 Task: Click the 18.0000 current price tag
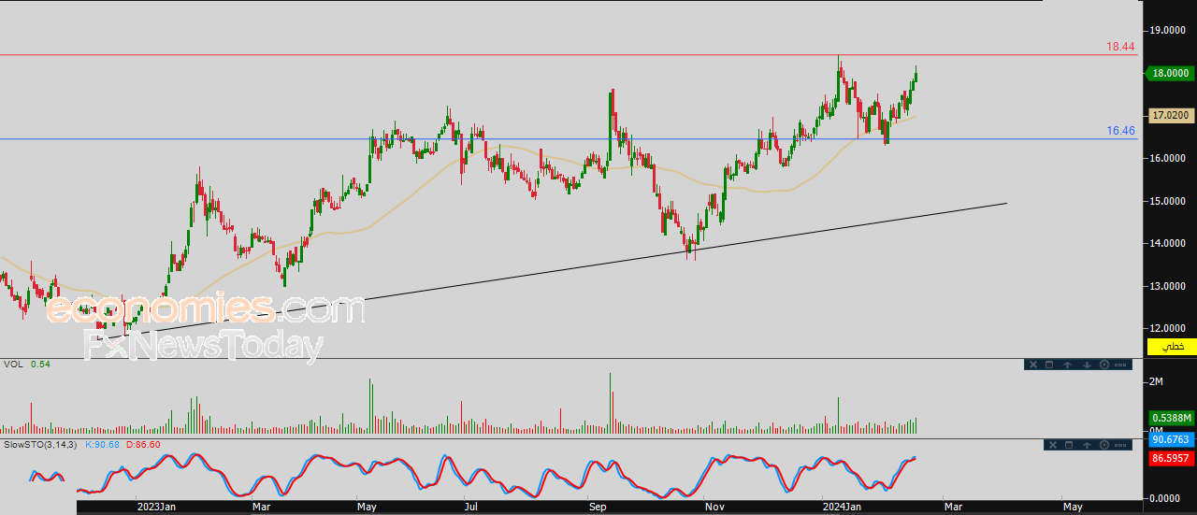point(1171,73)
